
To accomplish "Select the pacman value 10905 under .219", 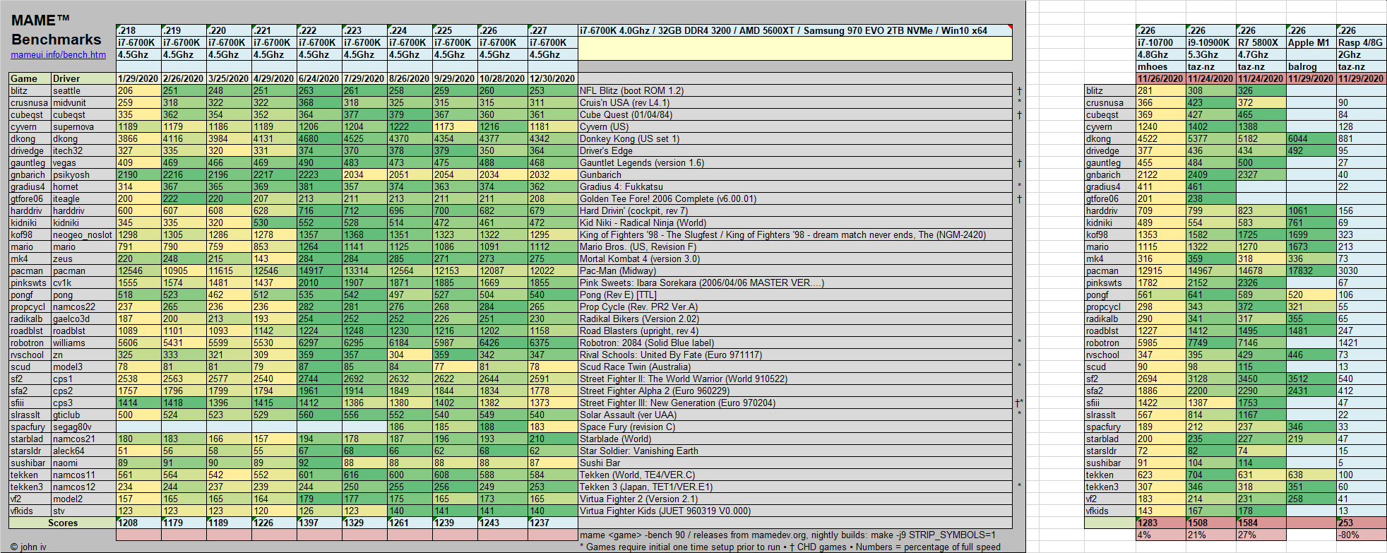I will pos(184,270).
